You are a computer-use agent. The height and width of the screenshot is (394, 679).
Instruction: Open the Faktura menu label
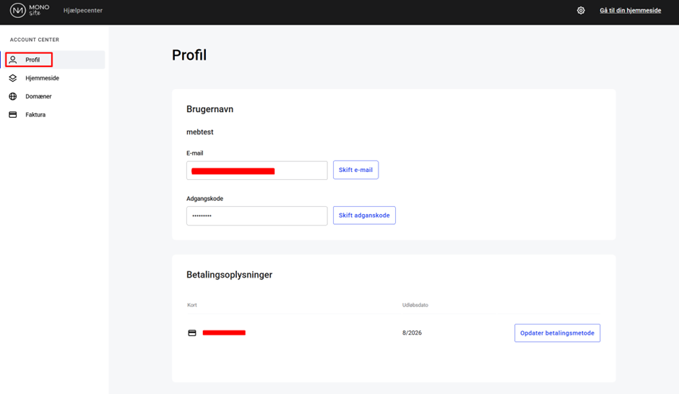[x=35, y=115]
